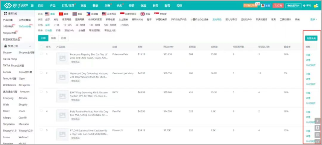The height and width of the screenshot is (145, 322).
Task: Open the 财务 top menu
Action: click(155, 6)
